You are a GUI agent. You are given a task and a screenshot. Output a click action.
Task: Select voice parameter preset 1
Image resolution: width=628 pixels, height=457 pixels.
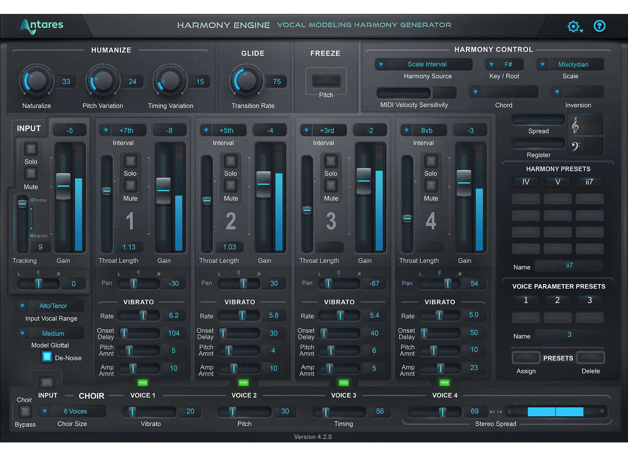526,300
